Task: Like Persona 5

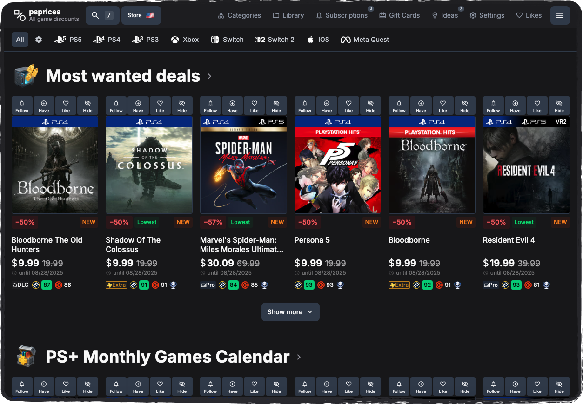Action: tap(348, 106)
